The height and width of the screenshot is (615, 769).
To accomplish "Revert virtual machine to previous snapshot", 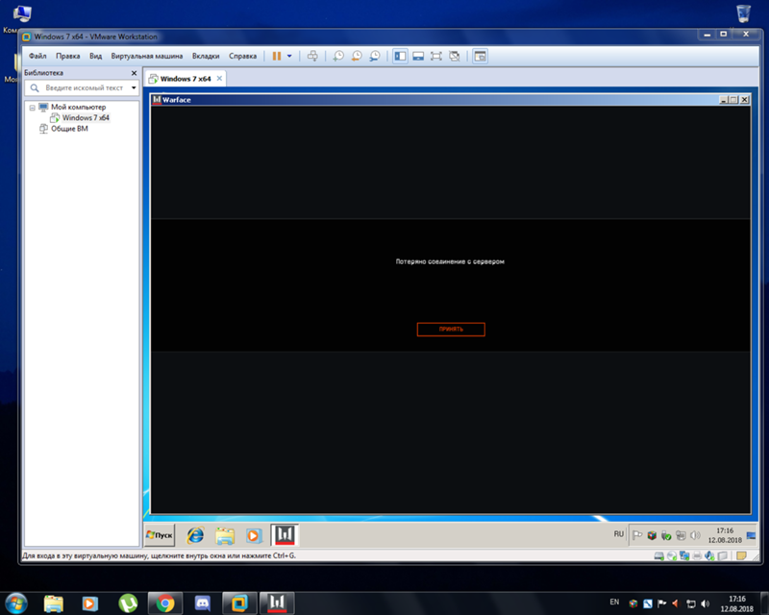I will (x=357, y=56).
